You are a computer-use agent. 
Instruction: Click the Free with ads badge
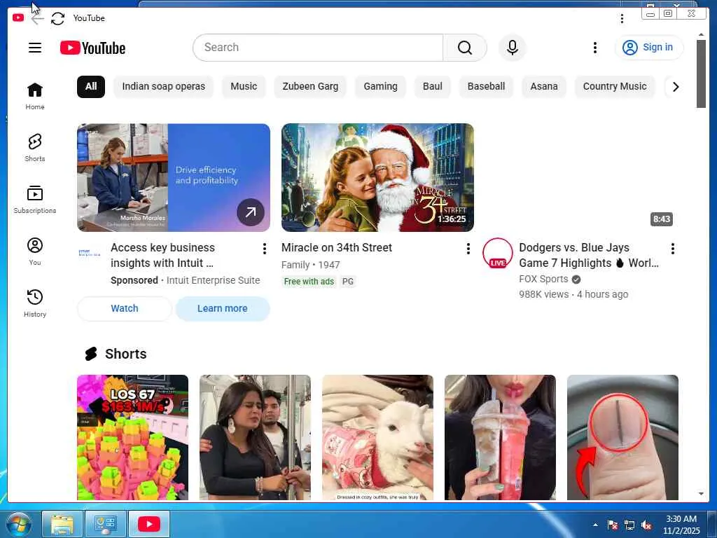(309, 282)
